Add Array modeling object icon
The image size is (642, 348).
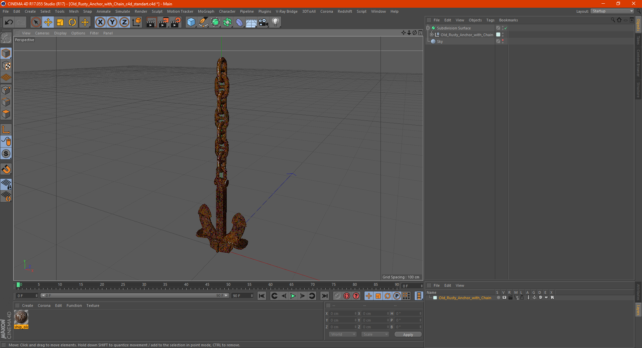point(227,22)
